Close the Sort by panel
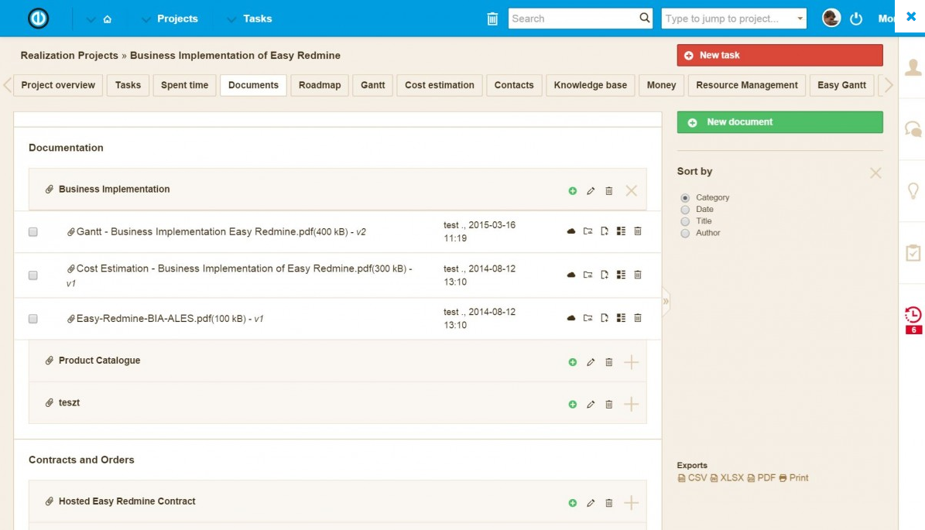This screenshot has height=530, width=925. pyautogui.click(x=875, y=173)
